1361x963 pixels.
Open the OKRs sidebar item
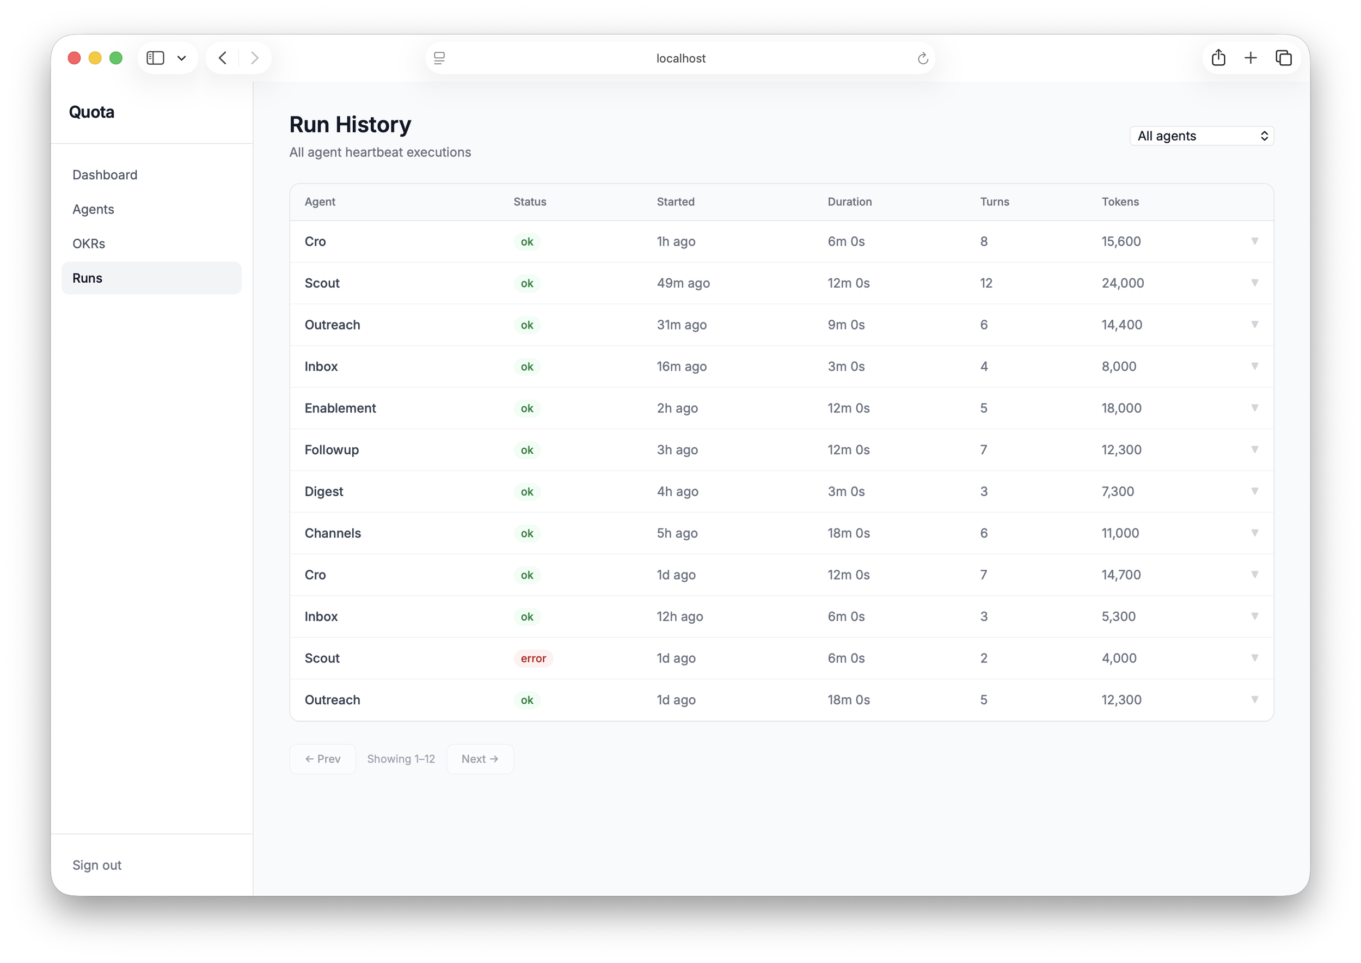(89, 243)
